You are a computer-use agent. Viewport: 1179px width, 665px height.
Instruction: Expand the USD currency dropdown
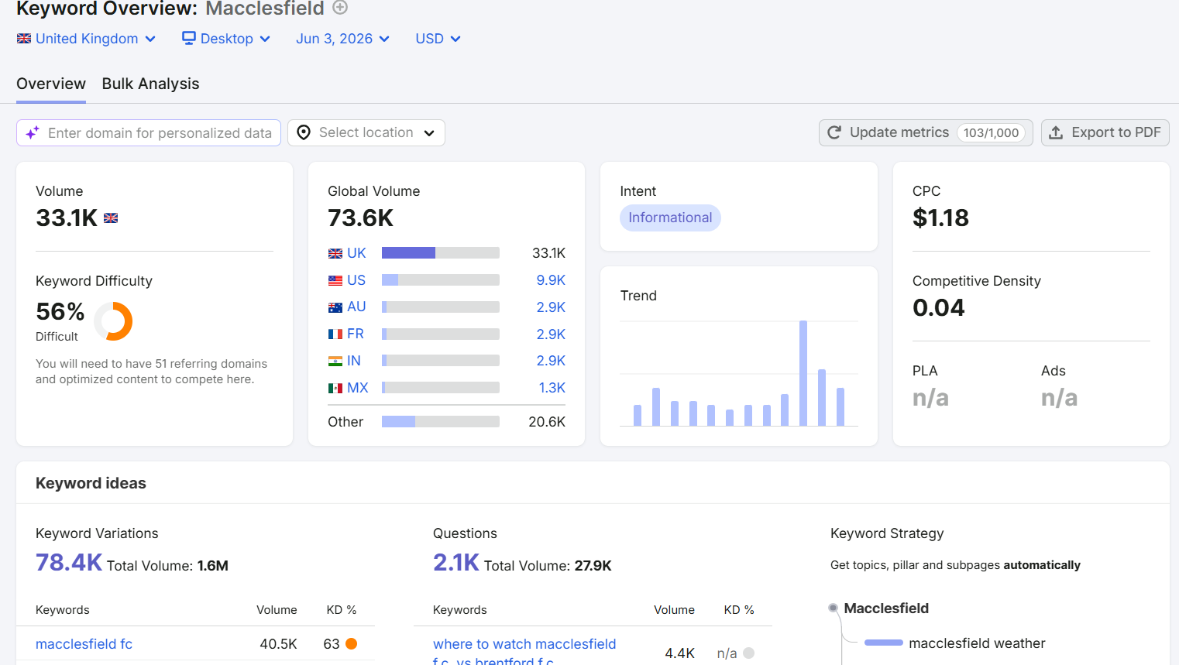tap(438, 39)
